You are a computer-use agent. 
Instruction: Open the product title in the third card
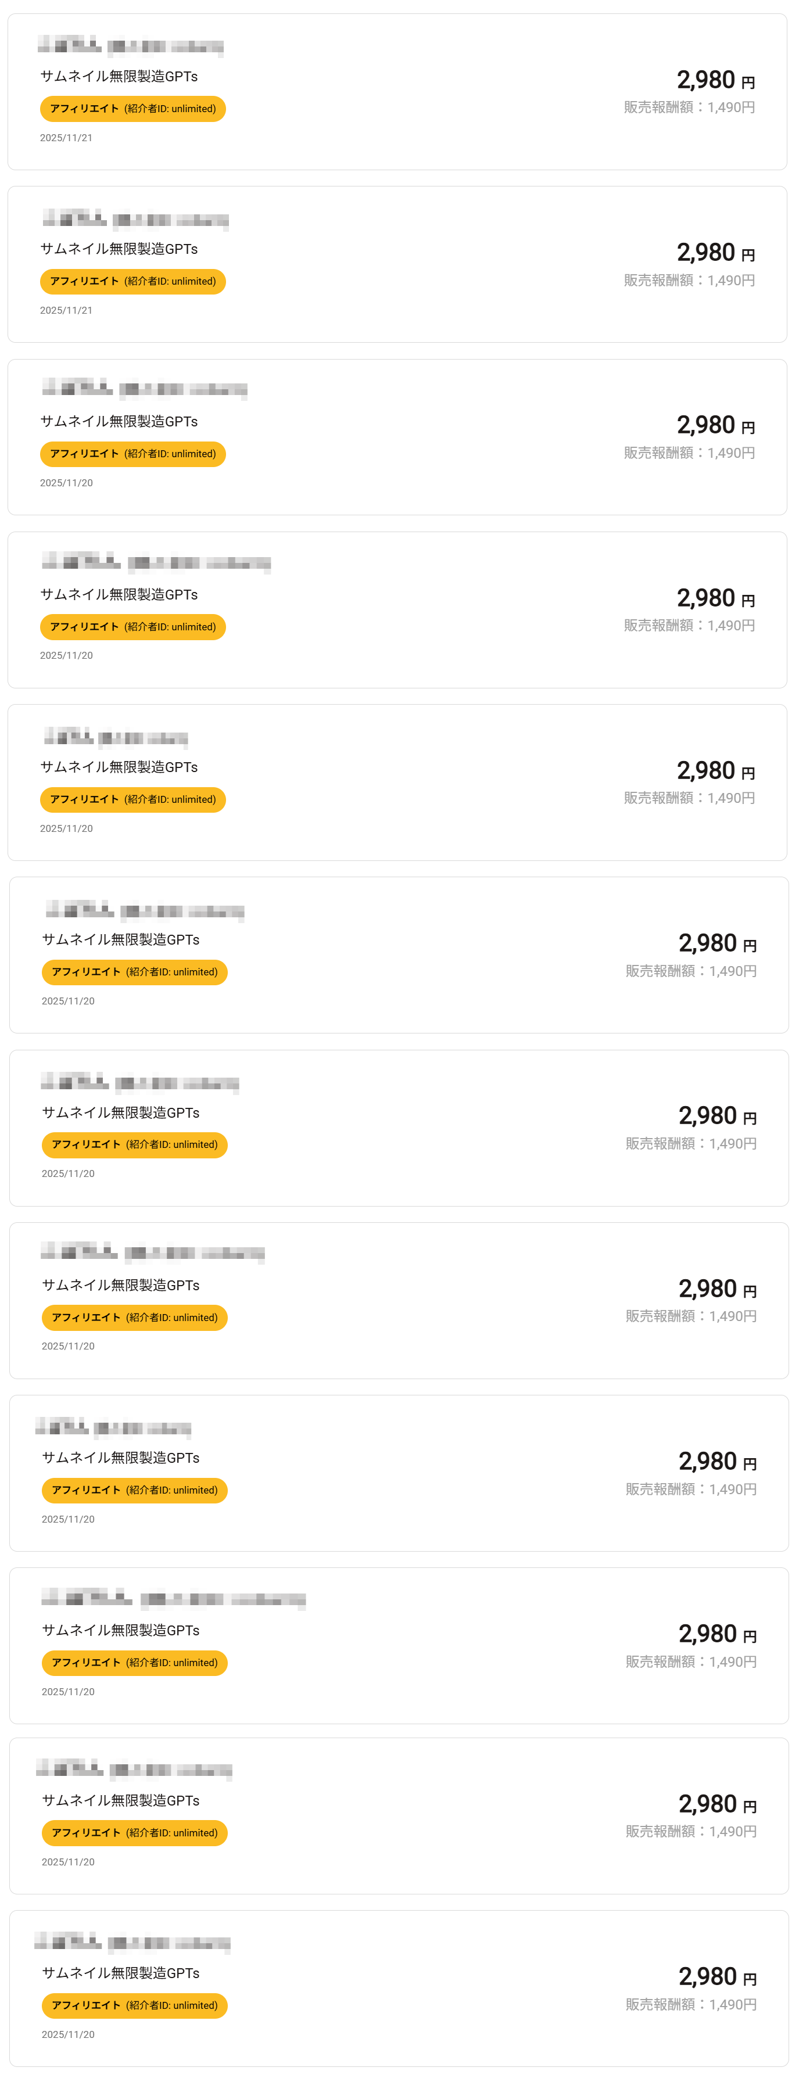pos(119,422)
